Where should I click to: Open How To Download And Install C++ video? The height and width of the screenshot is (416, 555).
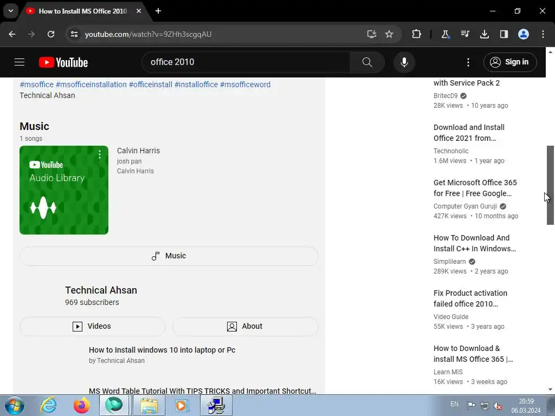coord(475,243)
